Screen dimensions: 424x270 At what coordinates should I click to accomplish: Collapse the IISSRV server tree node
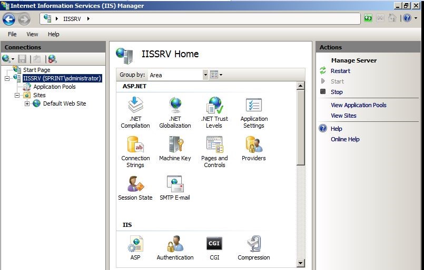(7, 78)
